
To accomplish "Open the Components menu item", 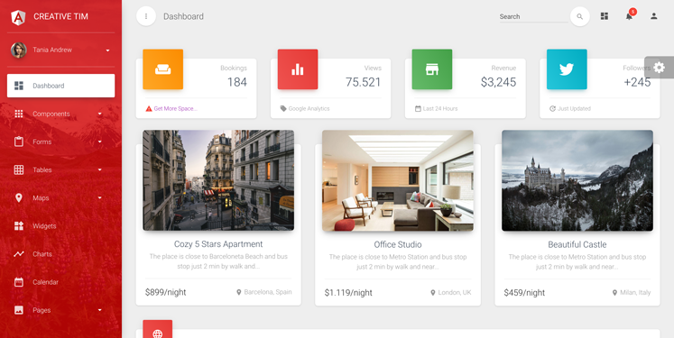I will click(61, 114).
